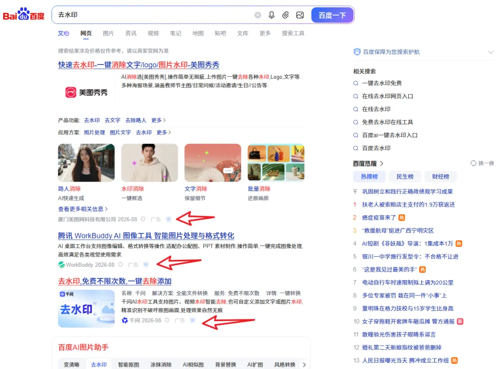Click the 百度保障 shield icon
This screenshot has height=369, width=497.
357,52
